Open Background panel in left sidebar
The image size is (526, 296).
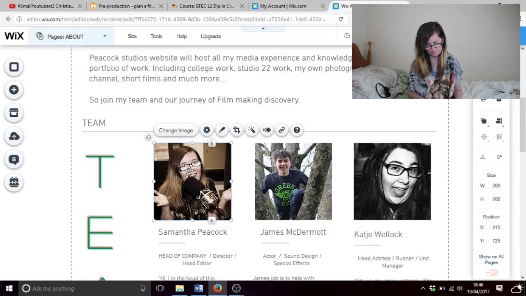[14, 67]
